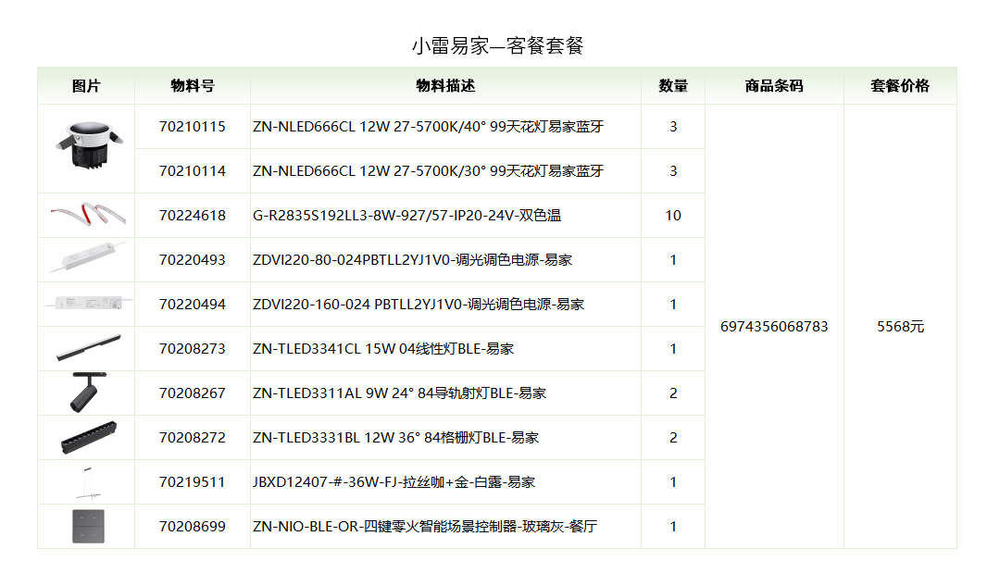Select the 物料描述 column header
The height and width of the screenshot is (586, 987).
click(445, 86)
